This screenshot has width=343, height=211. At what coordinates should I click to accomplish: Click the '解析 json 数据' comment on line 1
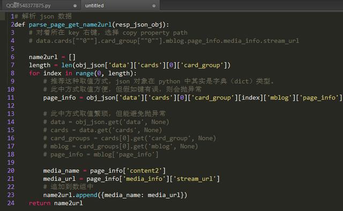click(x=43, y=17)
